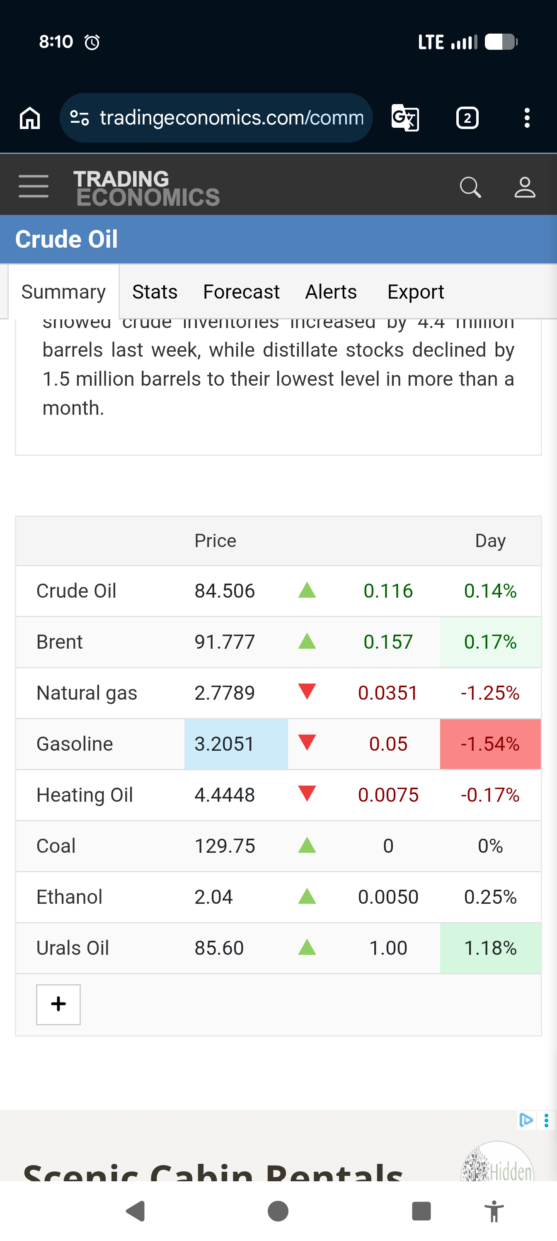Open the user account icon
This screenshot has height=1241, width=557.
point(525,187)
